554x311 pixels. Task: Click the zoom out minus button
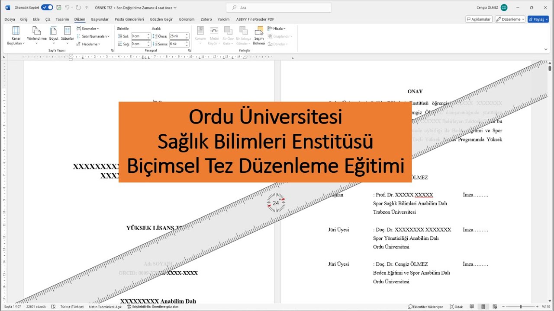tap(504, 307)
